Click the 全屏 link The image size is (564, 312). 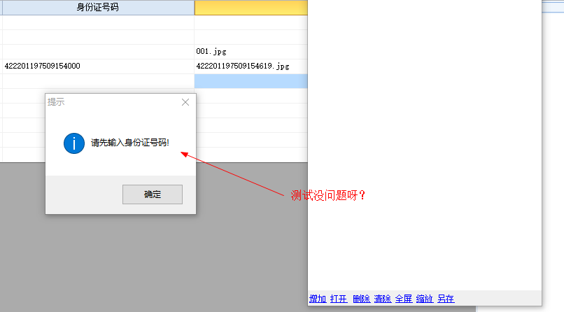point(404,299)
